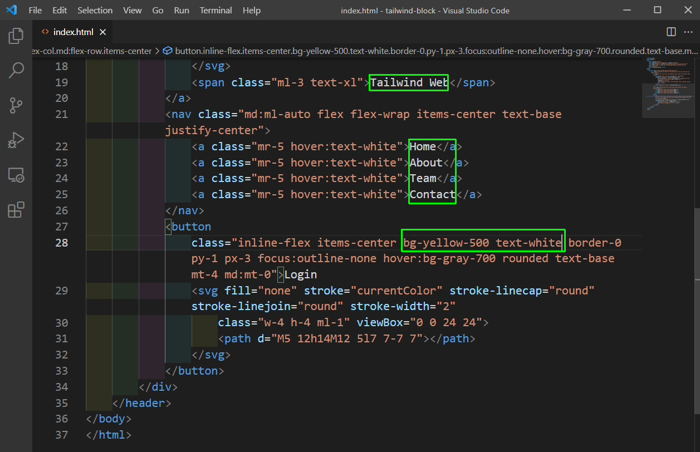Select the button breadcrumb with inline-flex classes

[x=430, y=51]
